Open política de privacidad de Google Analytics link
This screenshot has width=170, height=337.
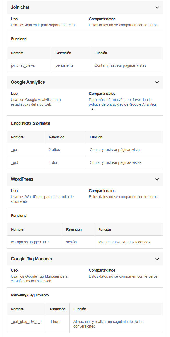123,104
